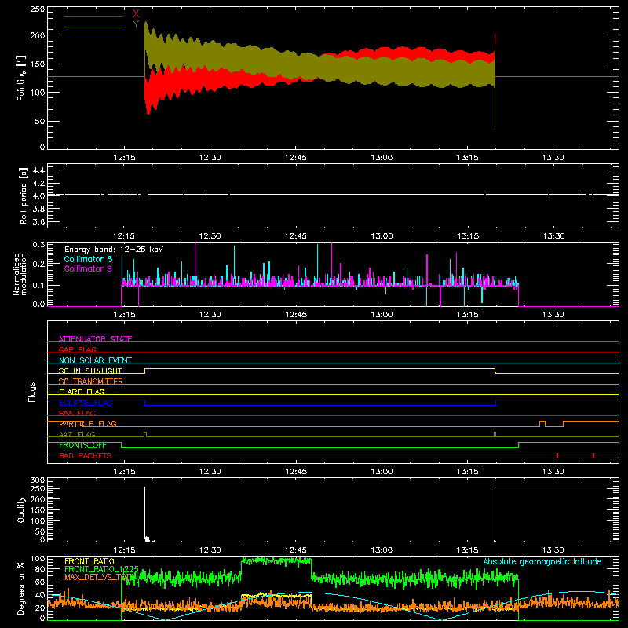
Task: Click the 300 tick on the Quality axis
Action: tap(37, 480)
